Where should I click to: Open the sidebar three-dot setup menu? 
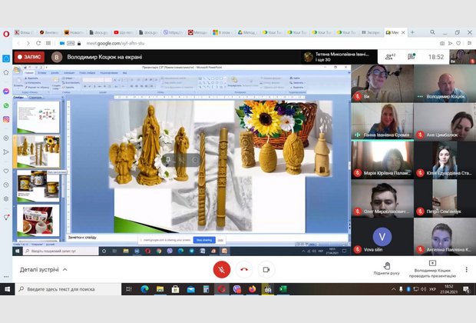6,277
